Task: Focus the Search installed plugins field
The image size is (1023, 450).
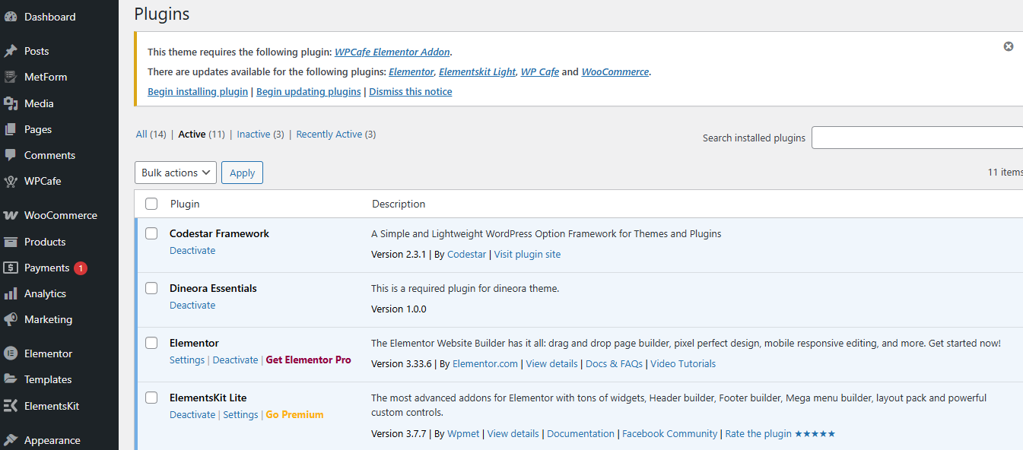Action: [x=917, y=138]
